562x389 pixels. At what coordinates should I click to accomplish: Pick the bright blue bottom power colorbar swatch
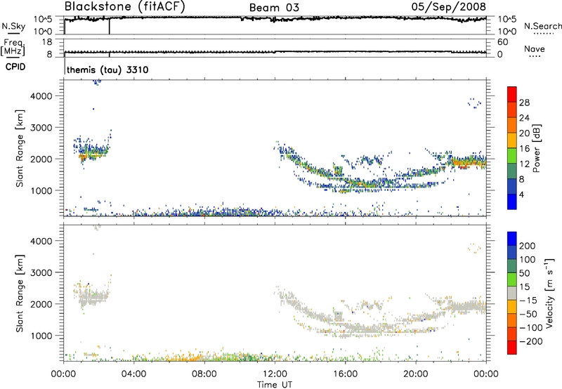tap(512, 202)
